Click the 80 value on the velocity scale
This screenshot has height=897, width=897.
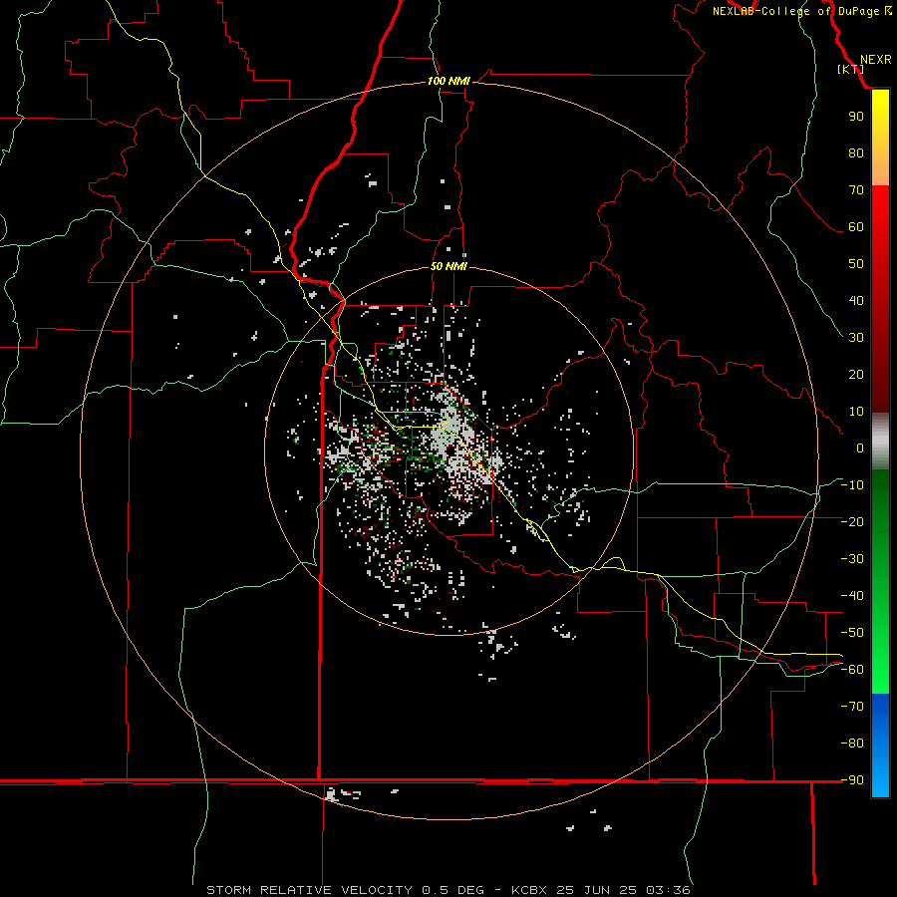(x=856, y=152)
